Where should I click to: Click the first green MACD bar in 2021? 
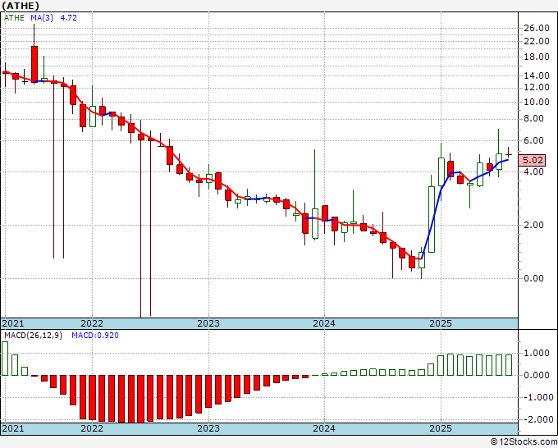pyautogui.click(x=5, y=359)
